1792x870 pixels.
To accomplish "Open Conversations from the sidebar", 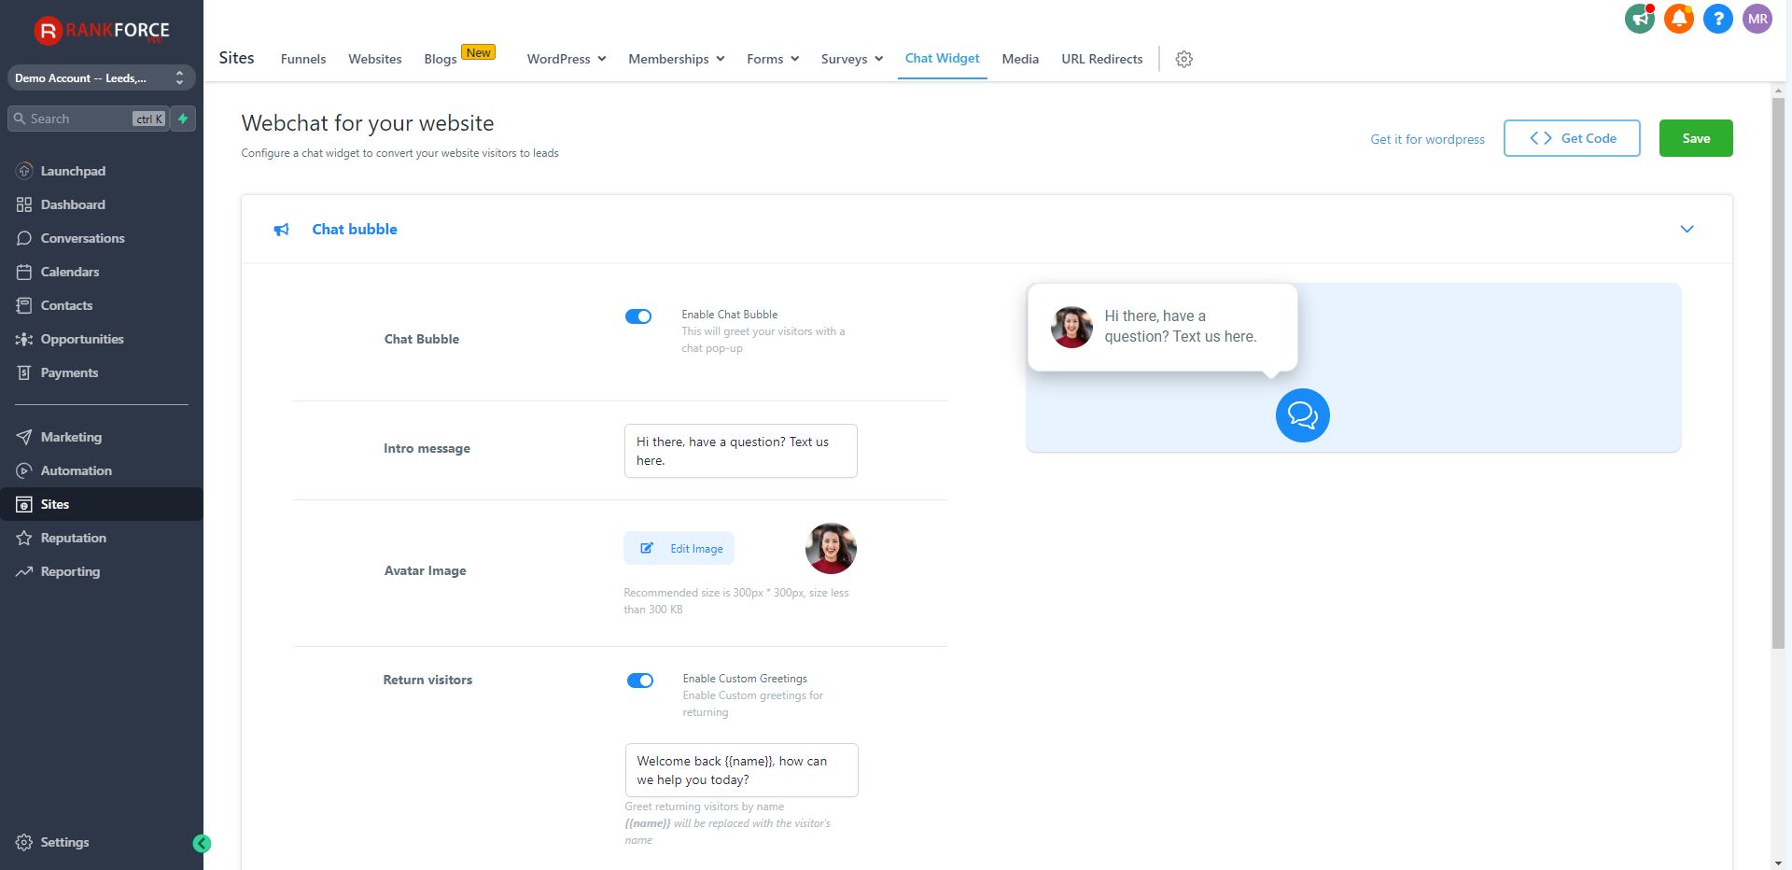I will click(82, 238).
